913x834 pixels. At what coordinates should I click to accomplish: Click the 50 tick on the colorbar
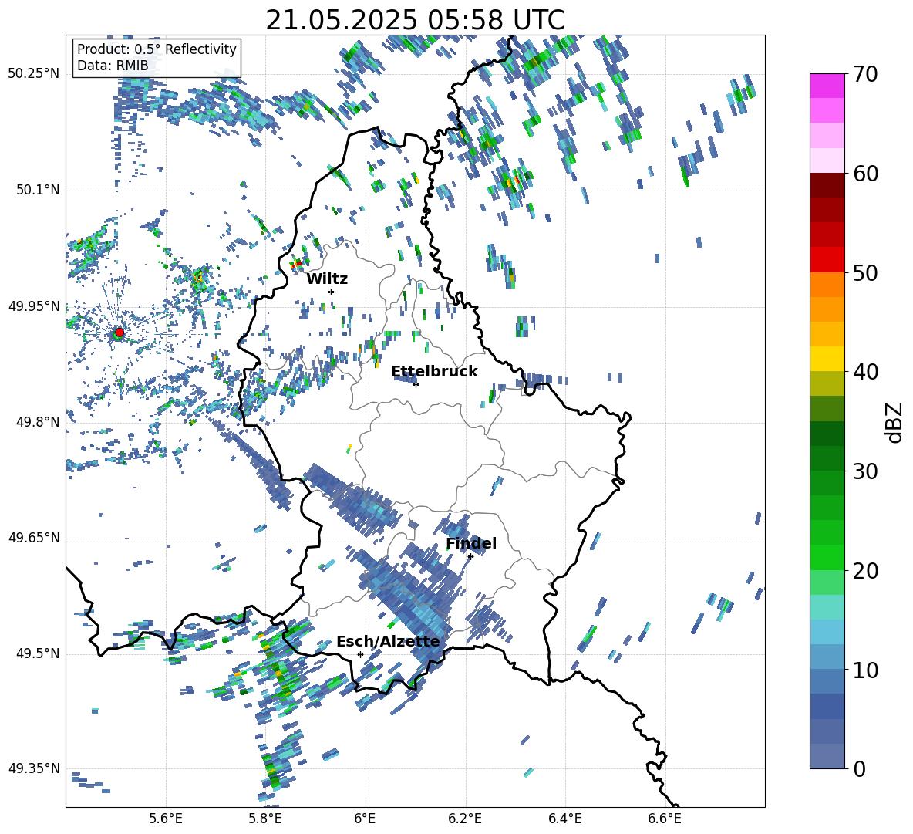tap(865, 272)
